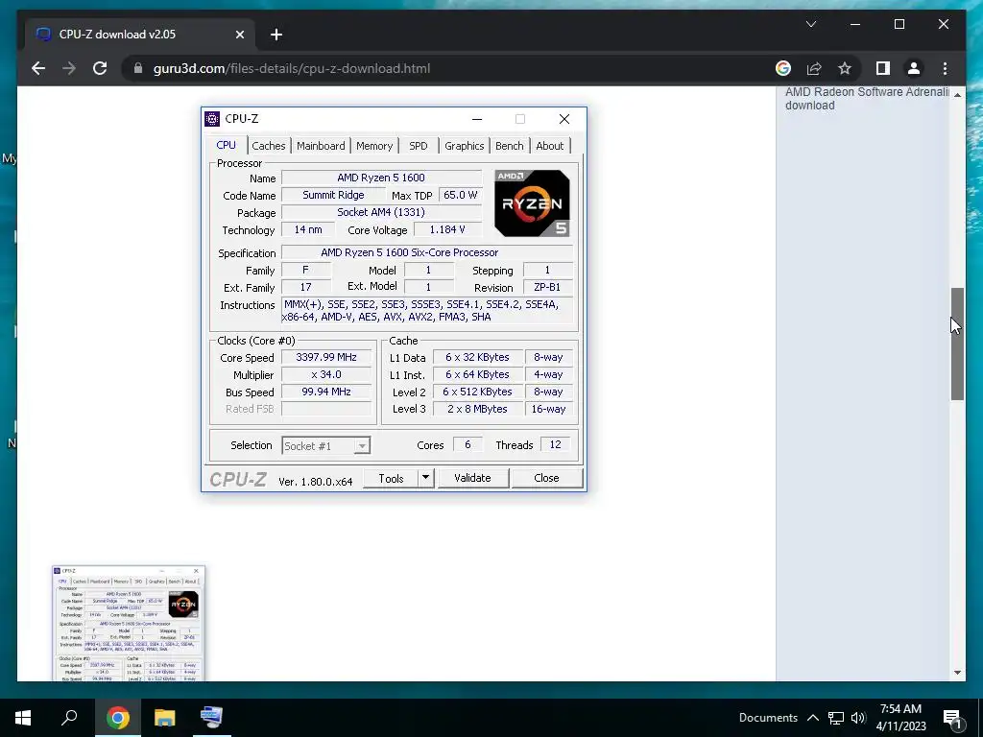Open taskbar search
This screenshot has width=983, height=737.
tap(69, 718)
